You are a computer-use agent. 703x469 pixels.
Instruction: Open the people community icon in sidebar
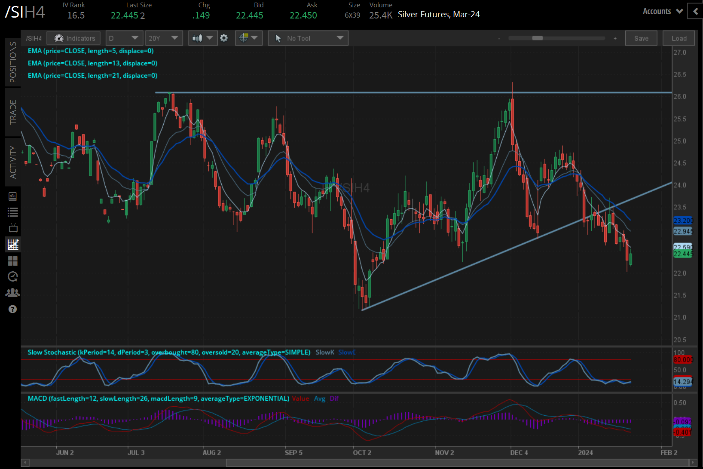[x=13, y=293]
